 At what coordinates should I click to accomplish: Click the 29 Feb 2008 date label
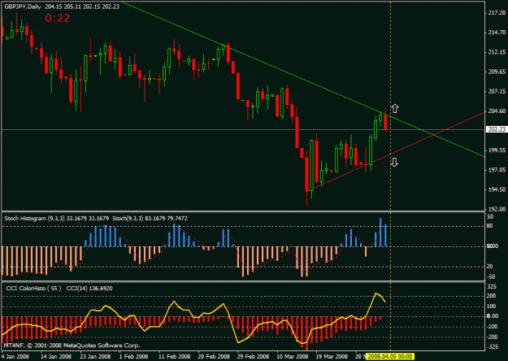pos(253,356)
